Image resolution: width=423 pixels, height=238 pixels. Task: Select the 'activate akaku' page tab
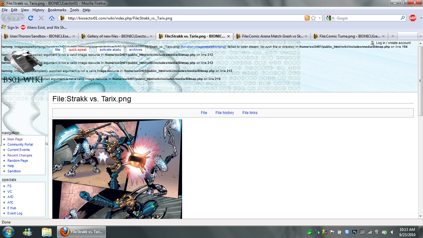[x=110, y=50]
